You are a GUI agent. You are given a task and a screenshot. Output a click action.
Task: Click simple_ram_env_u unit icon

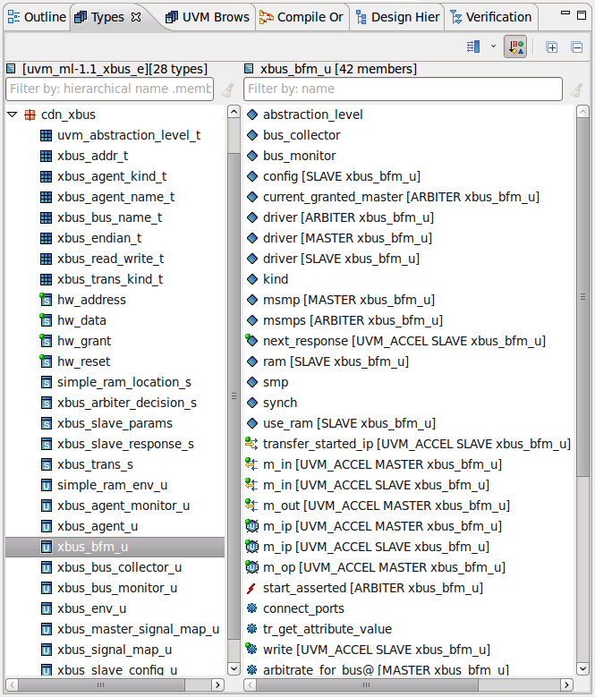click(46, 486)
